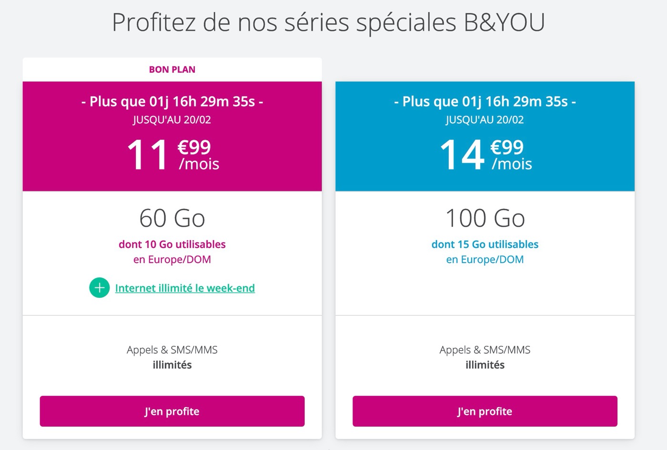Click the pink plan countdown timer
The width and height of the screenshot is (667, 450).
[x=172, y=101]
